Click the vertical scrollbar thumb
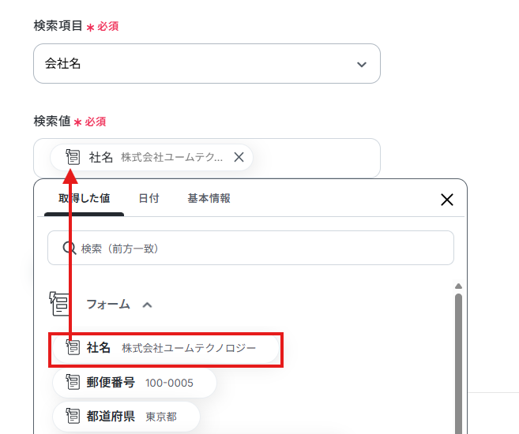Screen dimensions: 519x434 point(458,364)
